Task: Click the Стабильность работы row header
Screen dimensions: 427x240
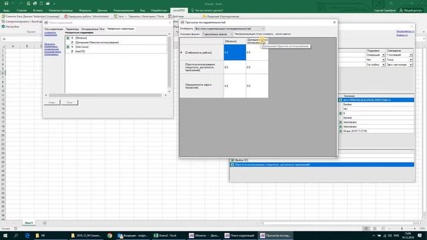Action: [201, 52]
